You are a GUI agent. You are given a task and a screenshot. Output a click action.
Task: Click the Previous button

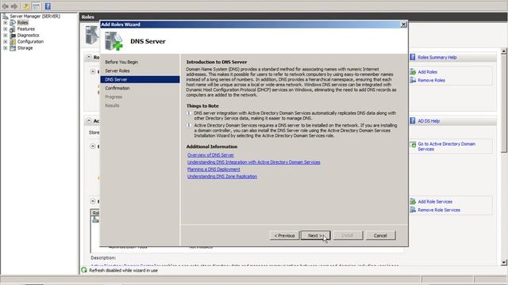point(284,236)
